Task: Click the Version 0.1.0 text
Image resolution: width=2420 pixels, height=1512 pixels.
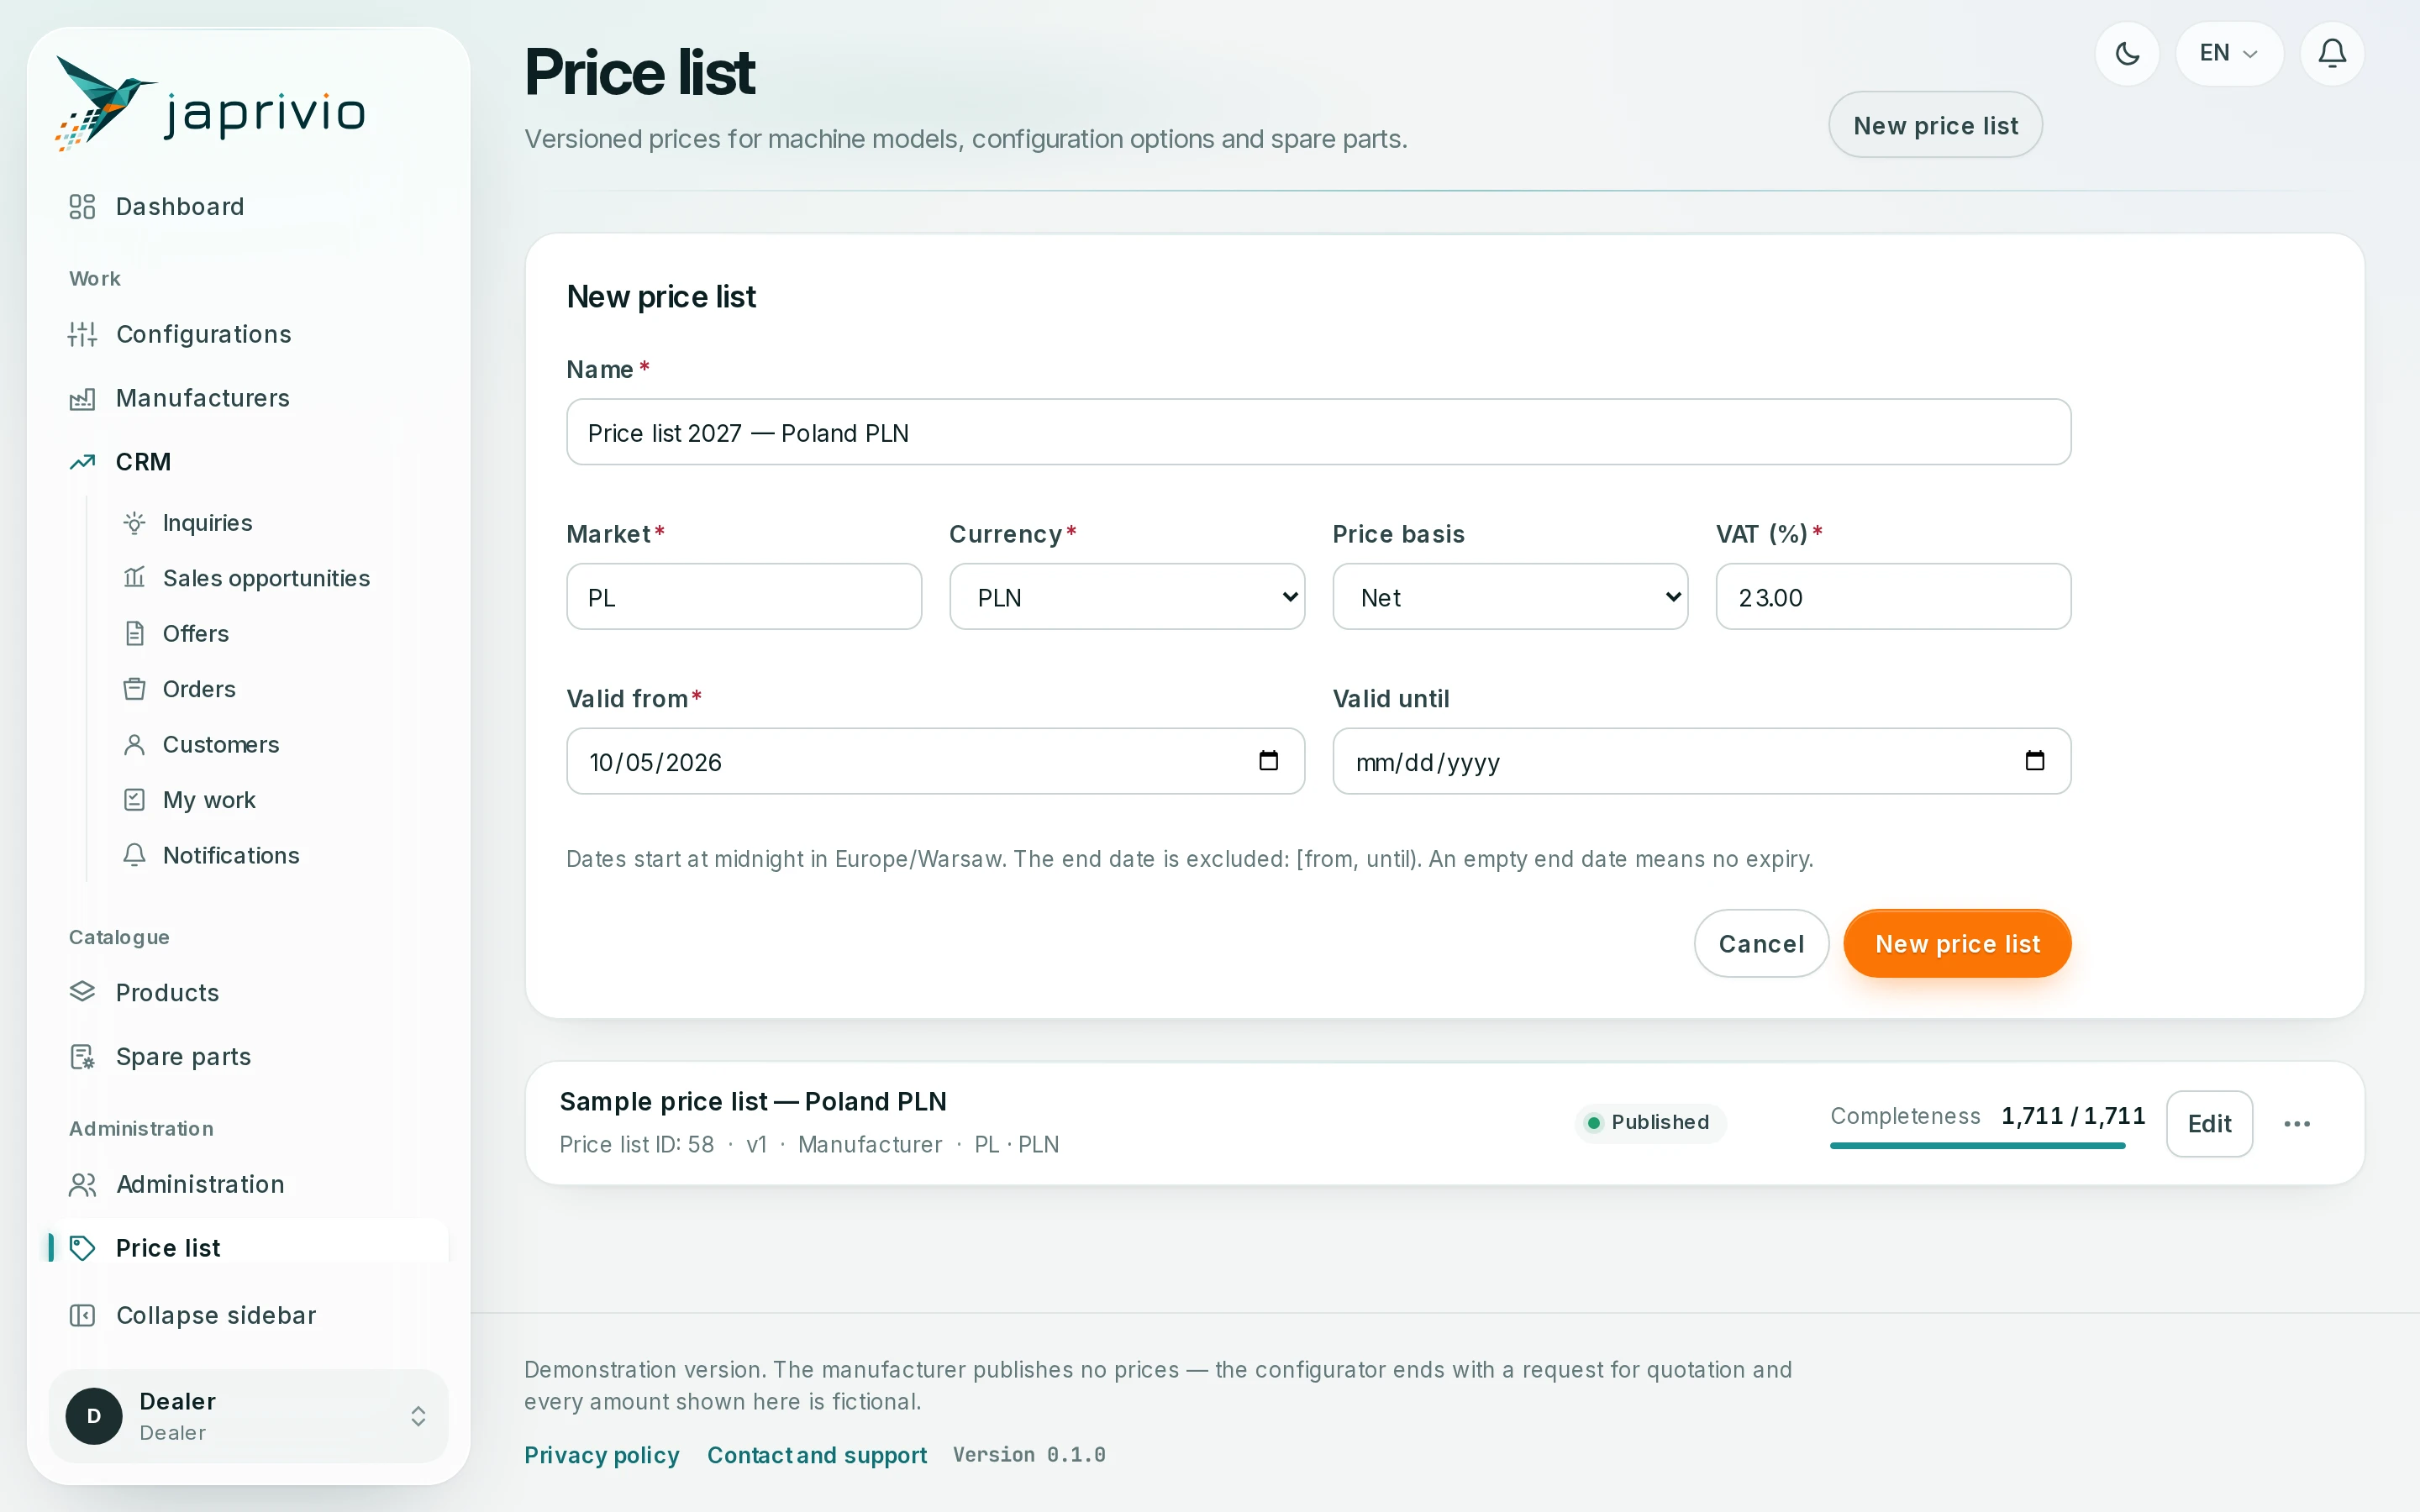Action: click(x=1029, y=1455)
